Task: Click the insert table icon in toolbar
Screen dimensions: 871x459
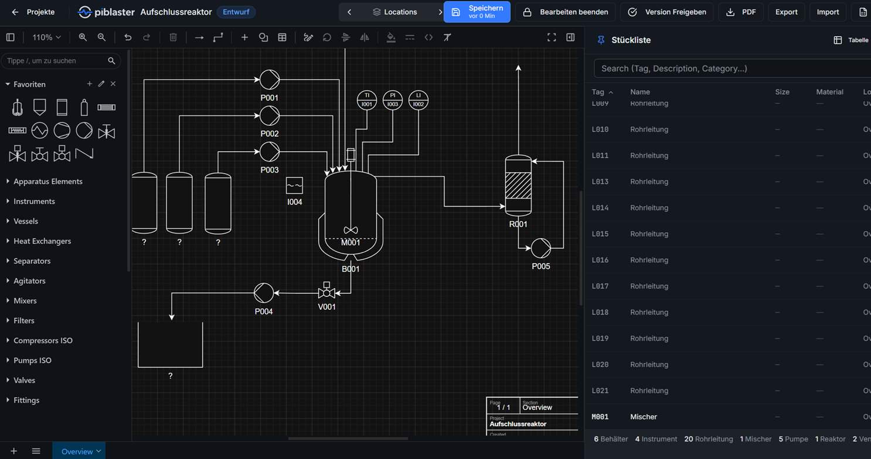Action: (x=282, y=37)
